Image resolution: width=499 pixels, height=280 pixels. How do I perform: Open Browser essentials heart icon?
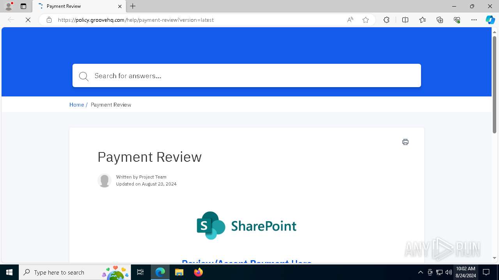pyautogui.click(x=457, y=20)
